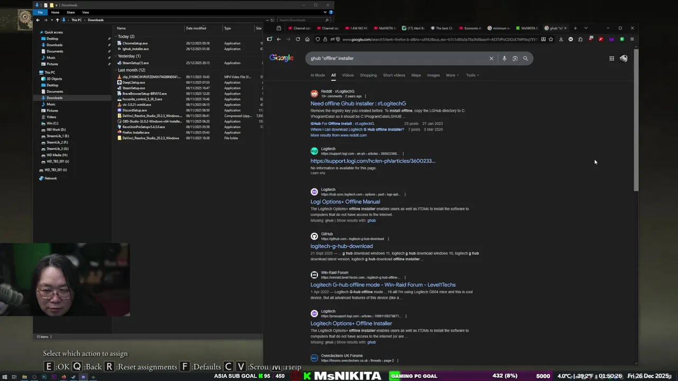678x381 pixels.
Task: Clear the Google search box with X
Action: [491, 58]
